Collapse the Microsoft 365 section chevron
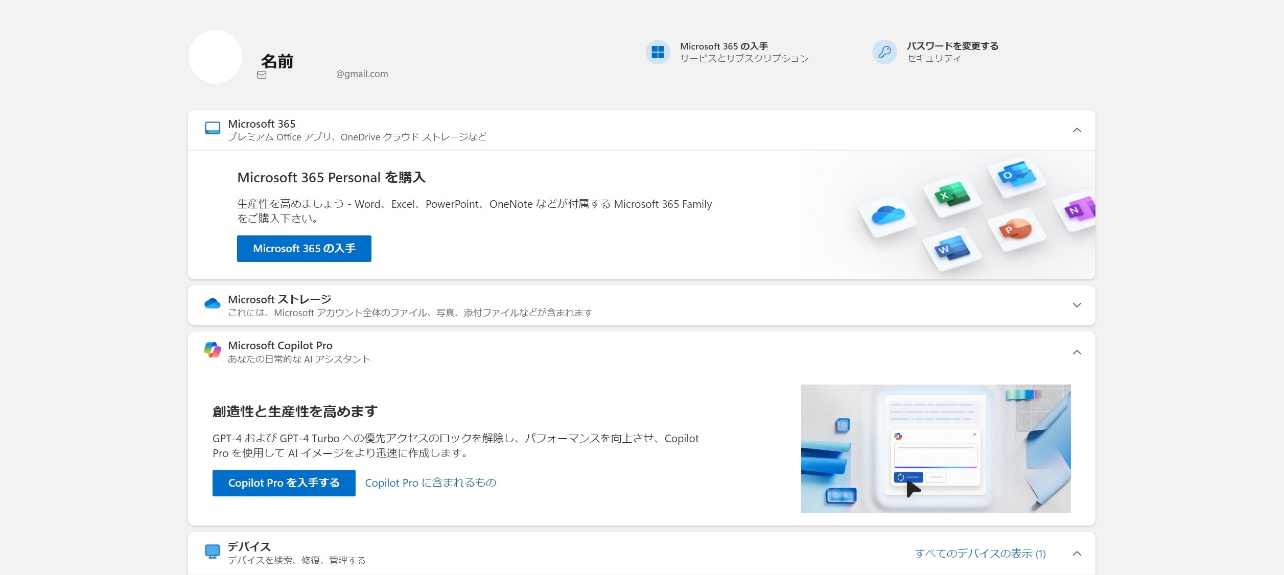Screen dimensions: 1284x575 (1077, 130)
